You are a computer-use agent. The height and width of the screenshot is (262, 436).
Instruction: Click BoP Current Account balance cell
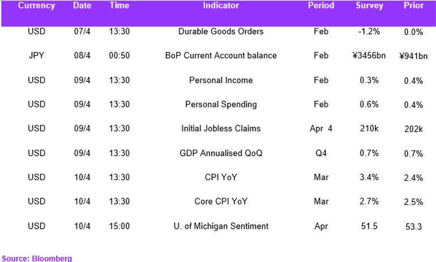point(221,55)
